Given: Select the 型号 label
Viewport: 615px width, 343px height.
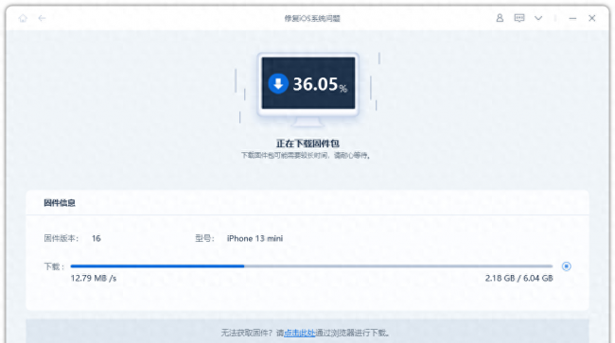Looking at the screenshot, I should click(x=204, y=238).
